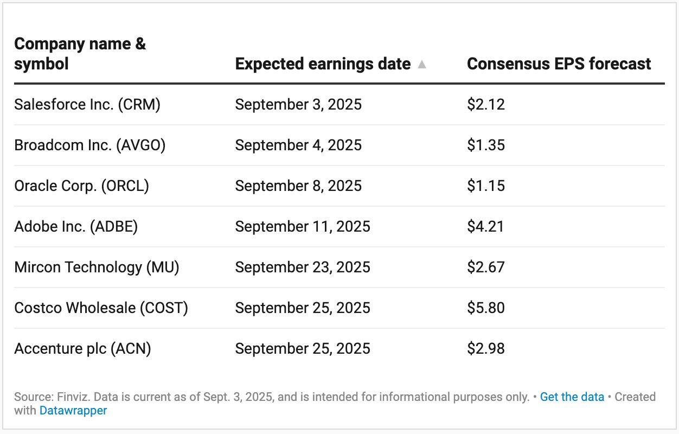The width and height of the screenshot is (679, 434).
Task: Click the $2.12 EPS forecast value
Action: (x=486, y=104)
